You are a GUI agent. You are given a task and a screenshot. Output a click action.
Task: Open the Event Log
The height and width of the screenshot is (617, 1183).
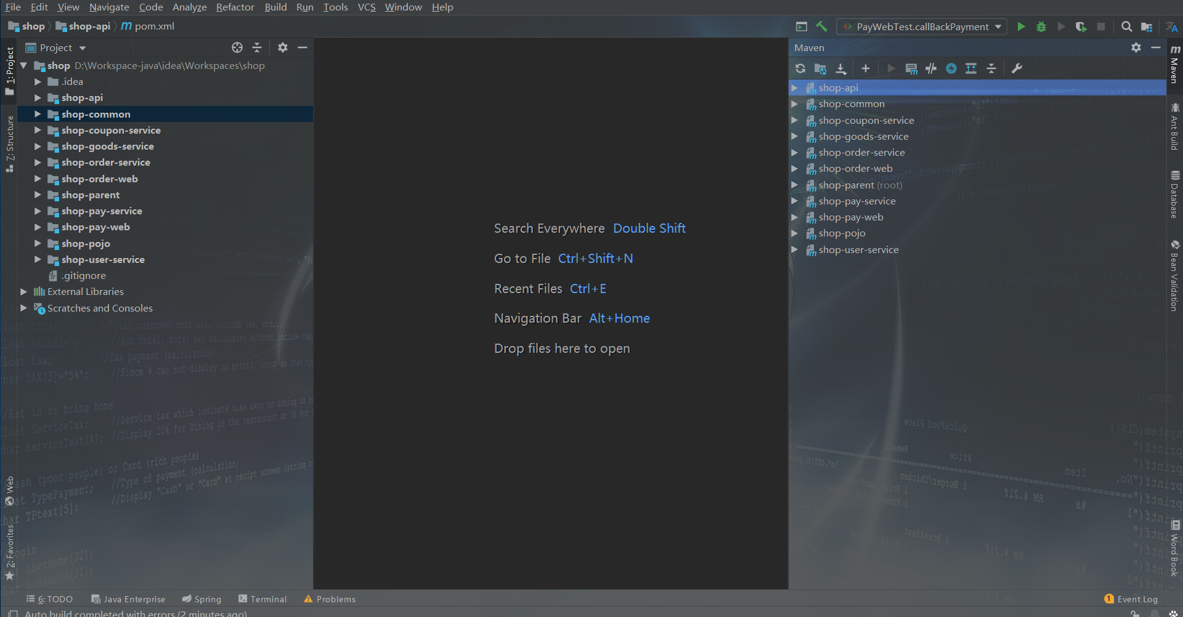coord(1131,599)
